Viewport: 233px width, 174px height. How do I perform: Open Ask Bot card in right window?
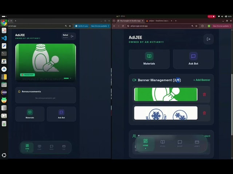193,59
